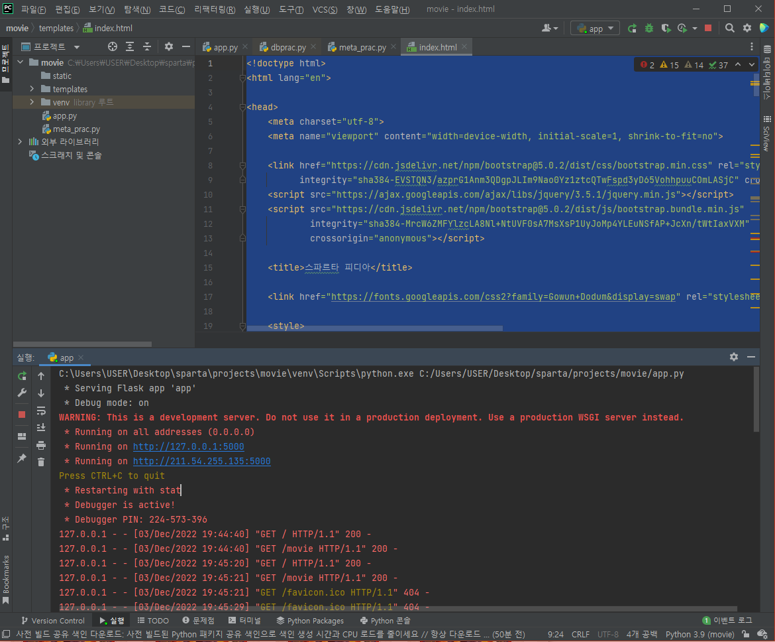Image resolution: width=775 pixels, height=642 pixels.
Task: Go to previous highlighted error arrow
Action: tap(738, 65)
